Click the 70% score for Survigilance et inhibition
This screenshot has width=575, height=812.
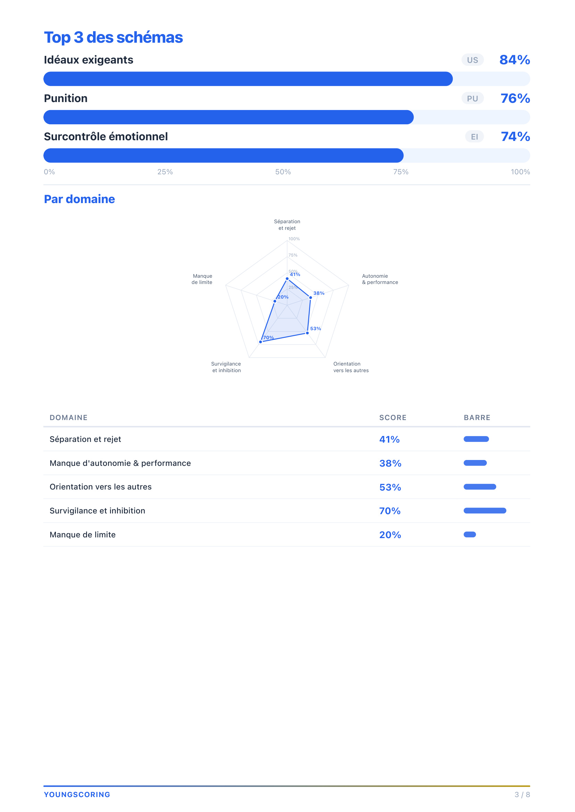pyautogui.click(x=390, y=511)
